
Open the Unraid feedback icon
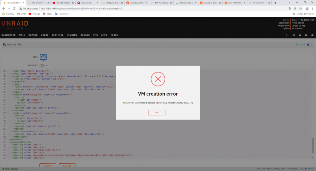click(x=294, y=35)
